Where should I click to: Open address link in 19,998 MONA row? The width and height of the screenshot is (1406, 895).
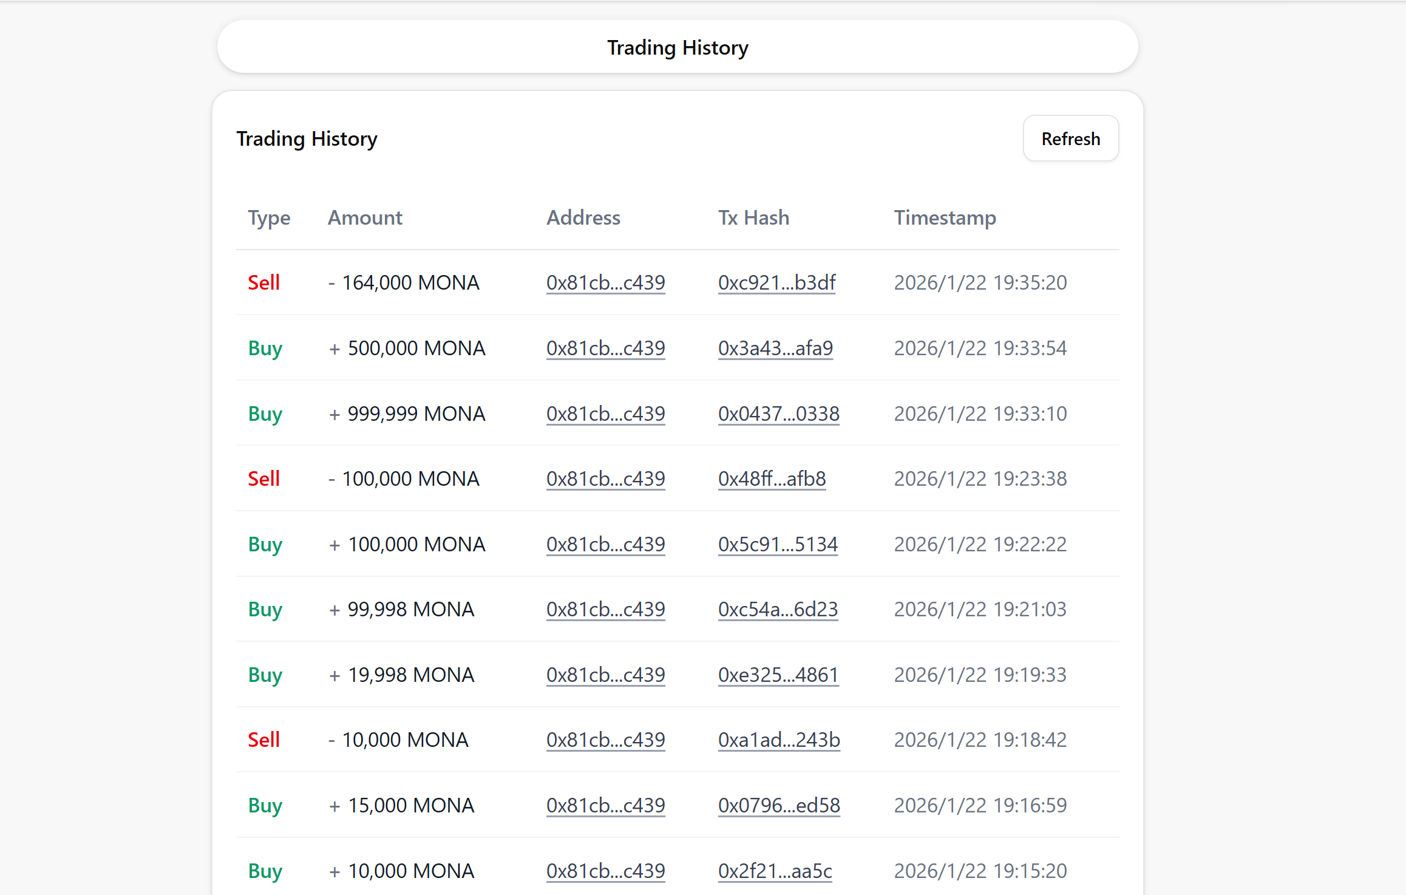pos(605,675)
